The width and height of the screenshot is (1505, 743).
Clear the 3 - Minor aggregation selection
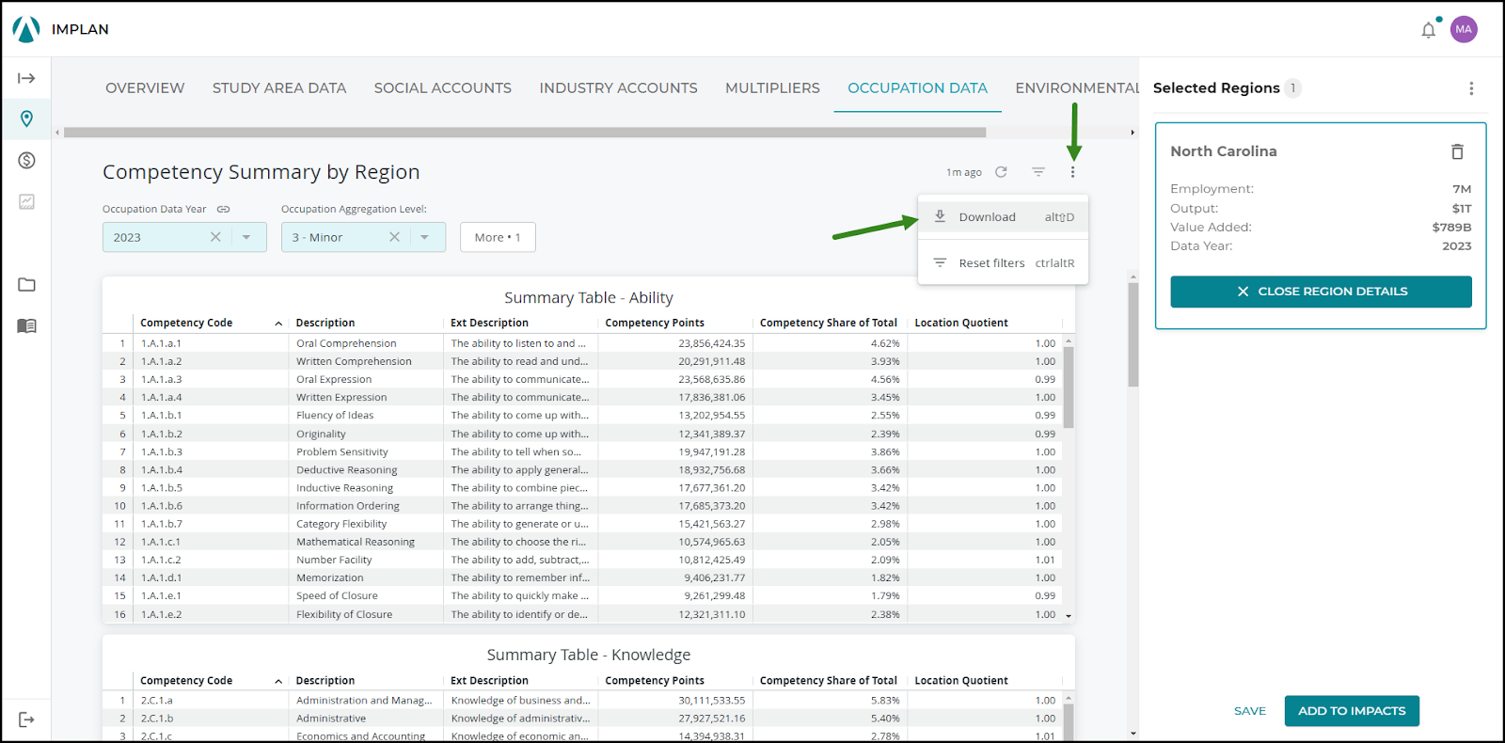[394, 237]
